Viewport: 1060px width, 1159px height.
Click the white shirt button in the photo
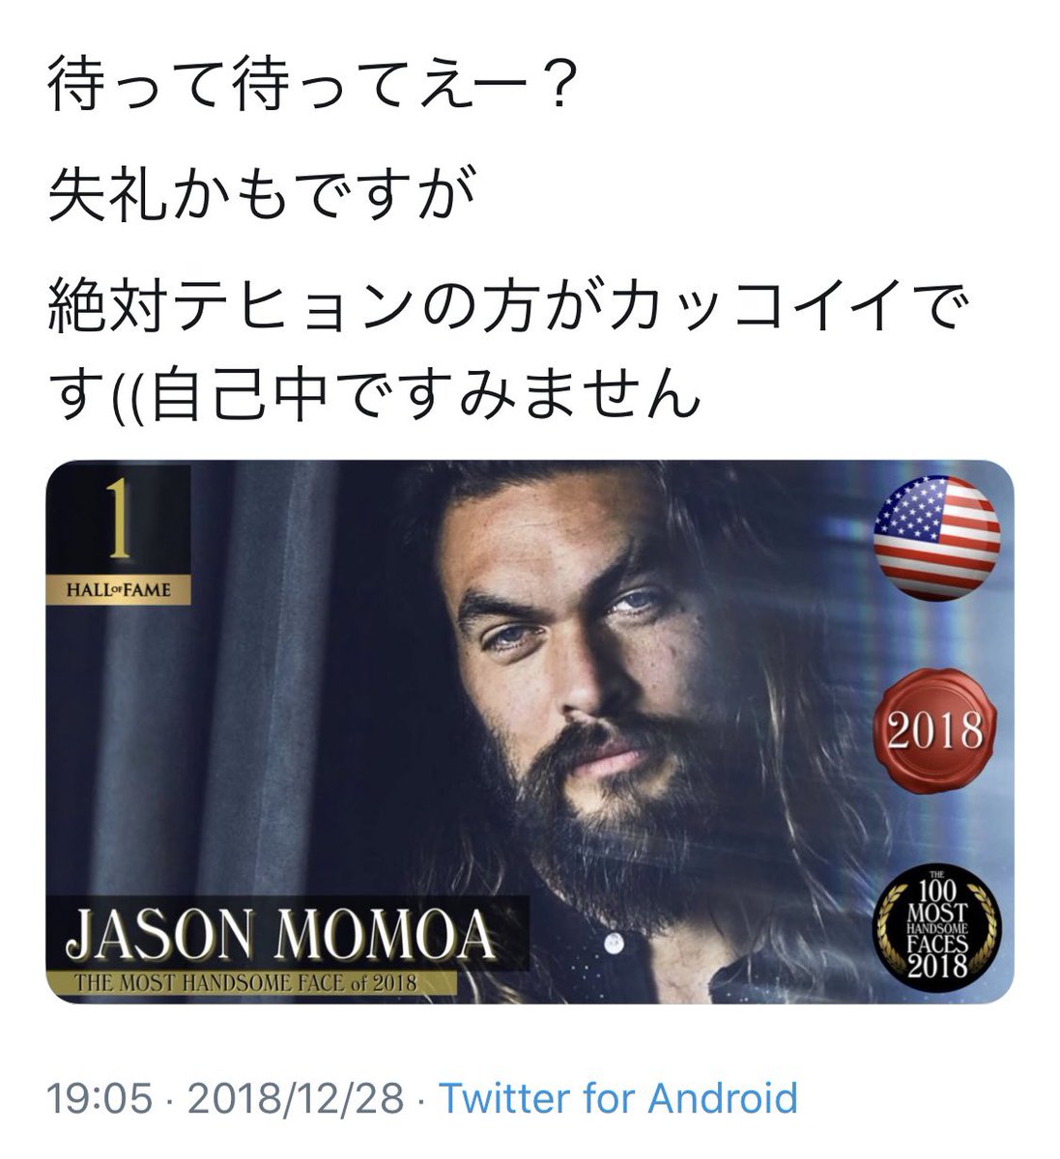(x=611, y=940)
